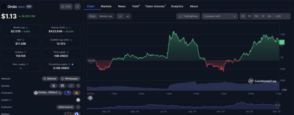Show FDV info tooltip
294x115 pixels.
[x=23, y=40]
